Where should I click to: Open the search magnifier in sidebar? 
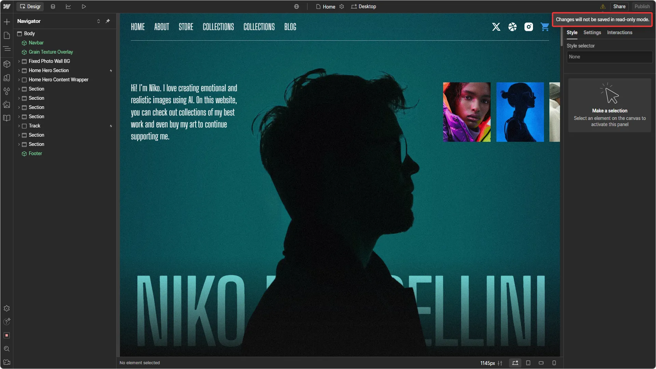click(x=7, y=349)
